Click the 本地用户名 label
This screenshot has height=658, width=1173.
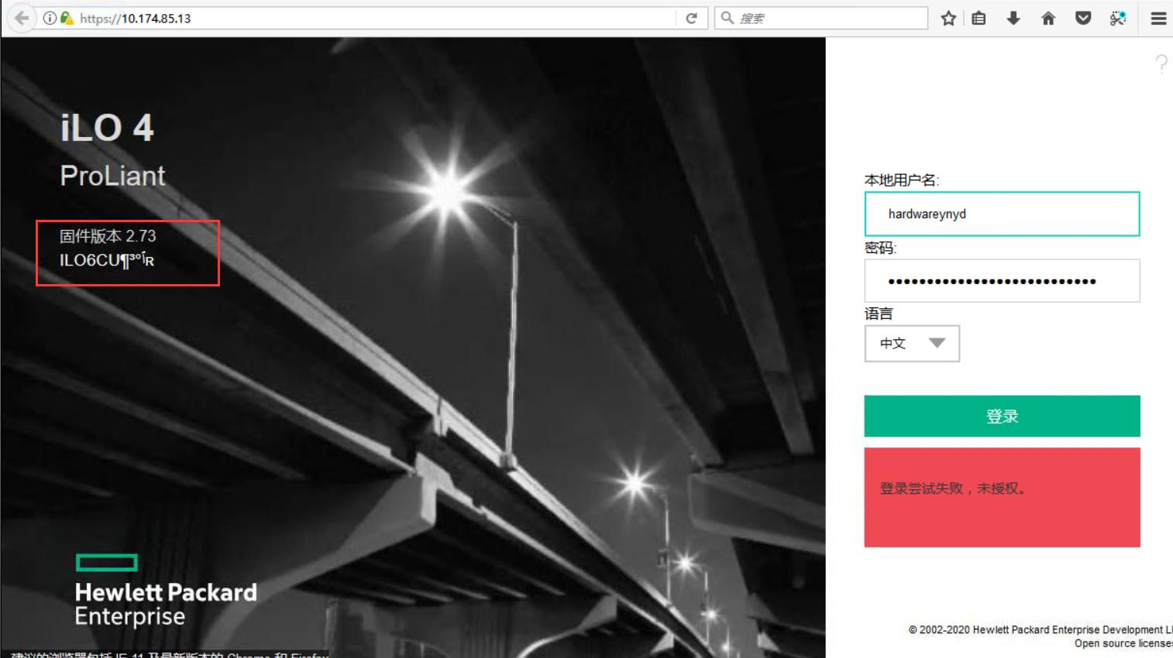(902, 180)
